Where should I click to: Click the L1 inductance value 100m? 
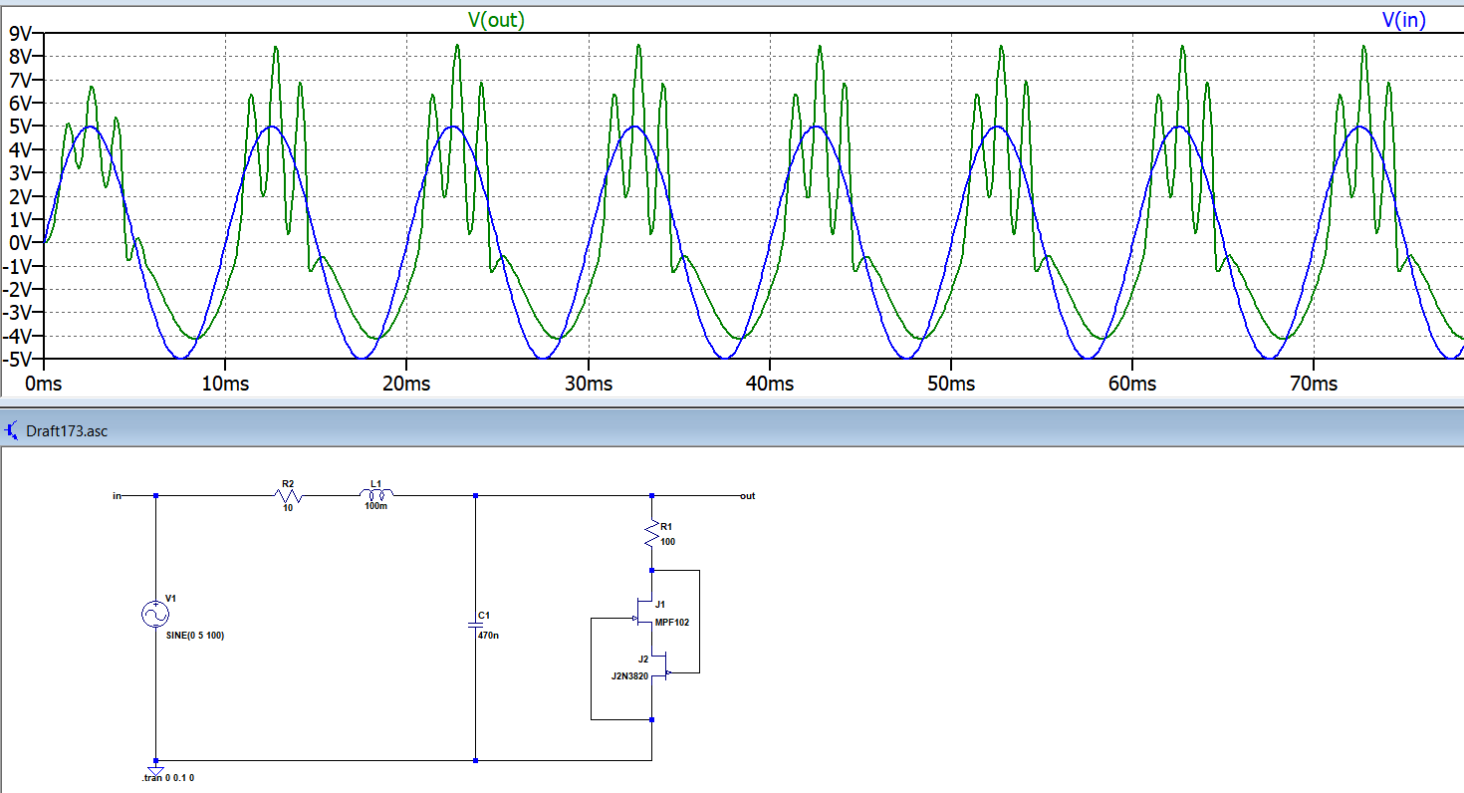(376, 507)
